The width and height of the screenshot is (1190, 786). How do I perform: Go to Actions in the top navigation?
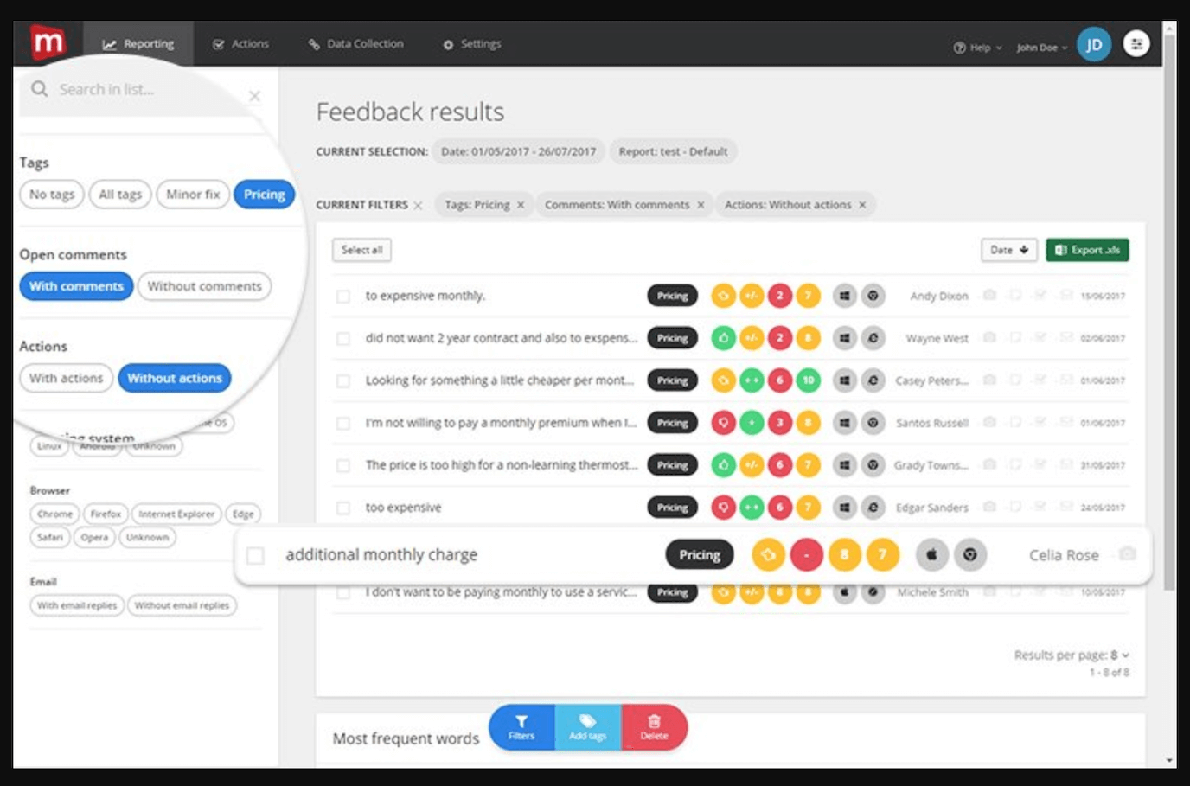coord(241,44)
